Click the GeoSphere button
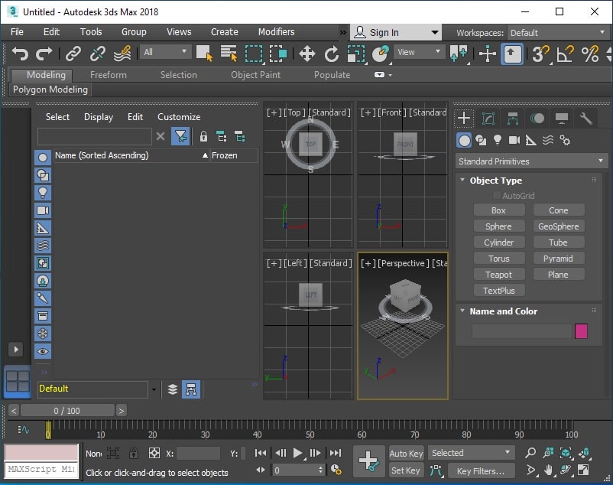Viewport: 613px width, 485px height. point(559,226)
